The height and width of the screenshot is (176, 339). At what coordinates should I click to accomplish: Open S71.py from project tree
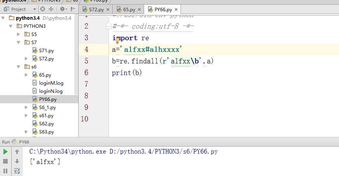coord(46,51)
